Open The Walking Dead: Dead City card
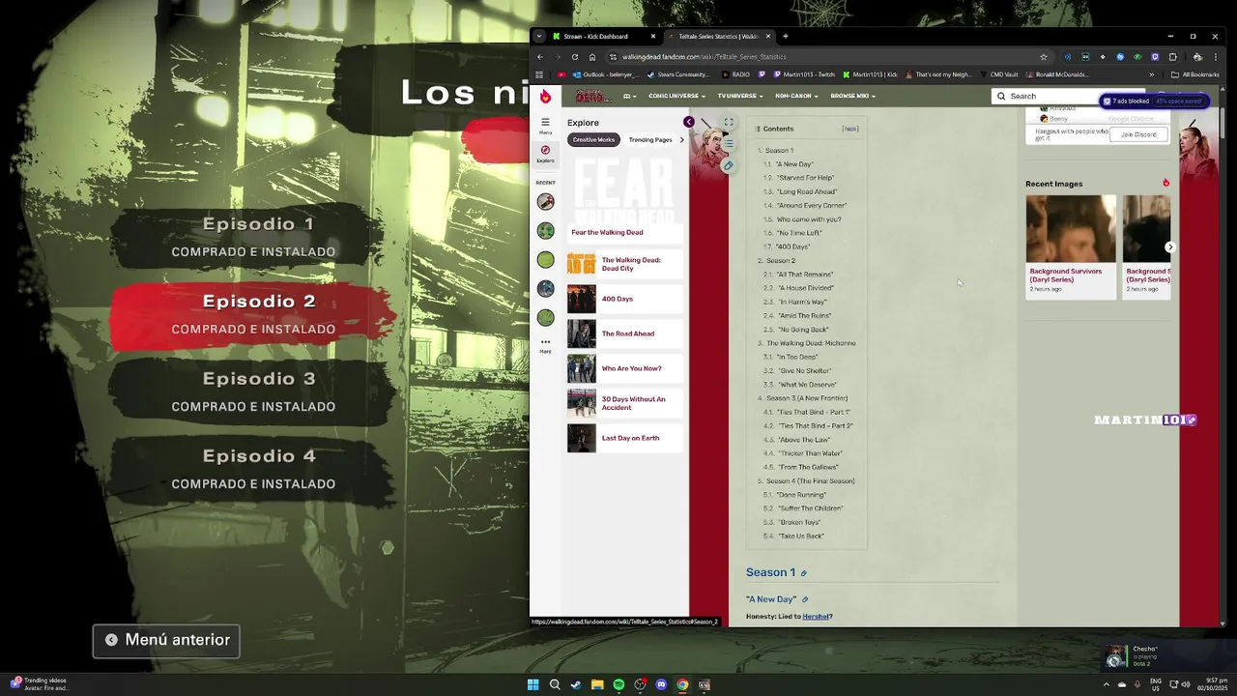The width and height of the screenshot is (1237, 696). point(624,264)
